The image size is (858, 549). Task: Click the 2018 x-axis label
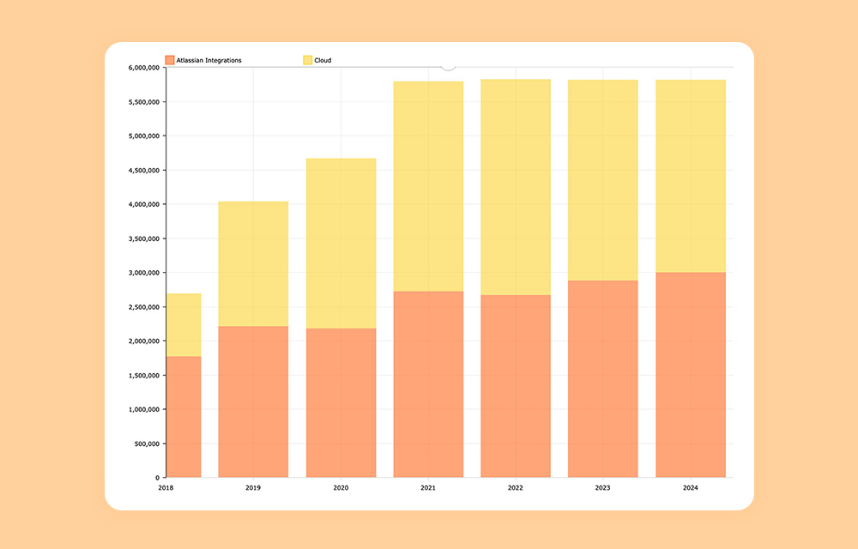(166, 486)
